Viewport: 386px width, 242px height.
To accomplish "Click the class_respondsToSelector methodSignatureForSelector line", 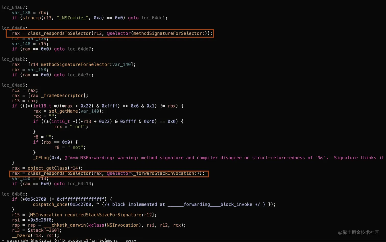I will point(112,33).
